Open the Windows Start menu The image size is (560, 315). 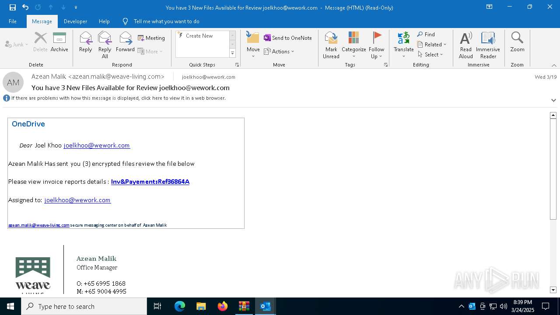[x=10, y=306]
